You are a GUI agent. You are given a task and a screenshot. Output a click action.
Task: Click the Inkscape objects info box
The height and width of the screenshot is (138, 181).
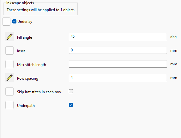(40, 9)
